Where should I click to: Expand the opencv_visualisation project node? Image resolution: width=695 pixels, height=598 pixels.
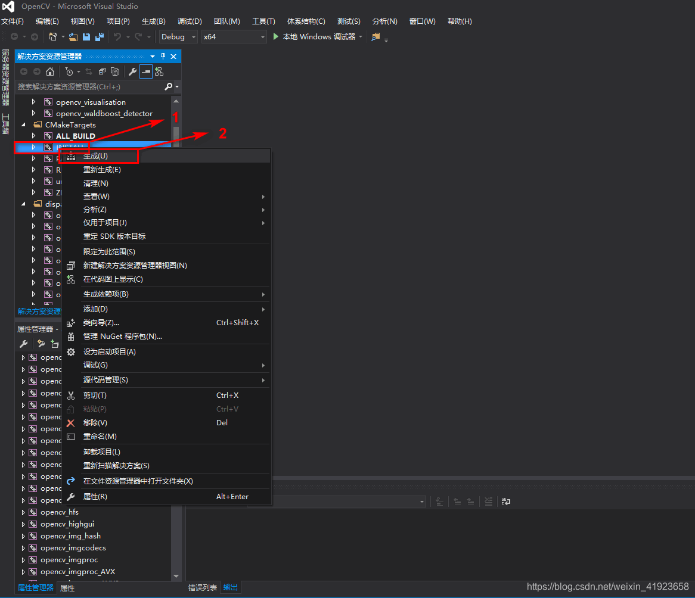[x=33, y=102]
